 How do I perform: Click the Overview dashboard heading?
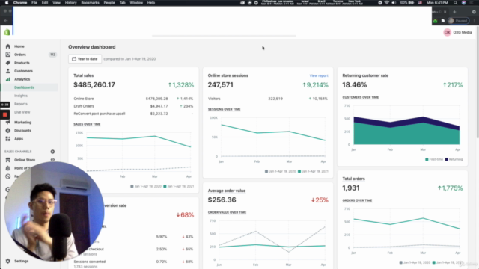[91, 47]
